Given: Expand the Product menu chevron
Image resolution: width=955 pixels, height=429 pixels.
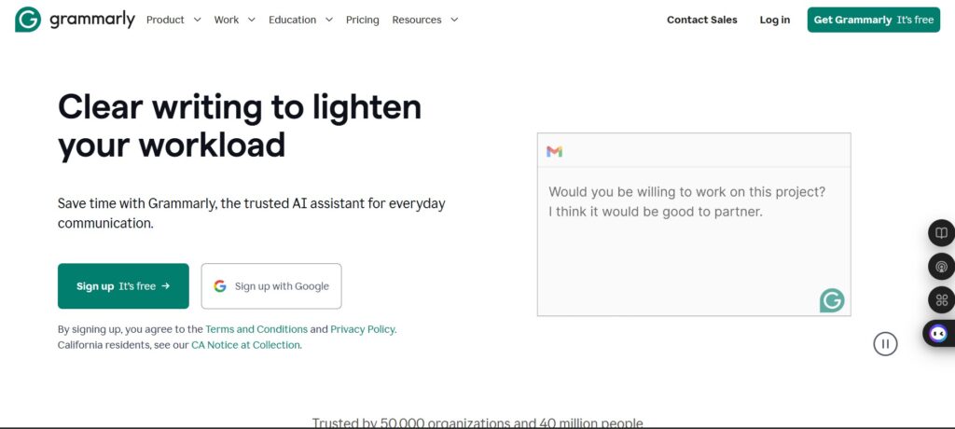Looking at the screenshot, I should point(198,20).
